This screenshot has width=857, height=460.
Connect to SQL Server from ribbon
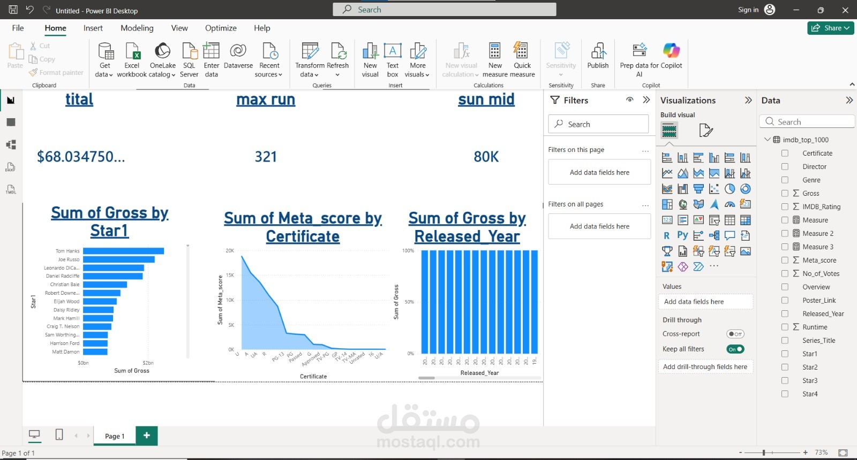tap(189, 60)
